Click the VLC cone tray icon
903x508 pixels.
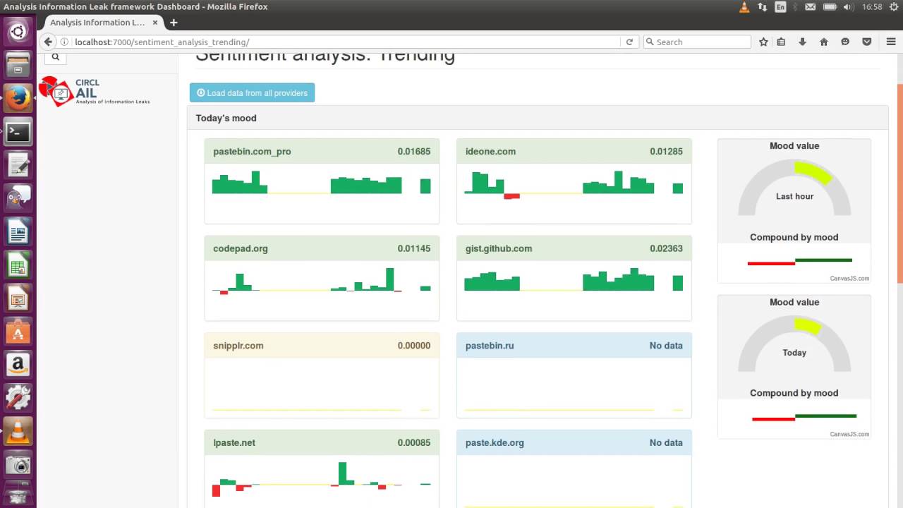coord(744,7)
